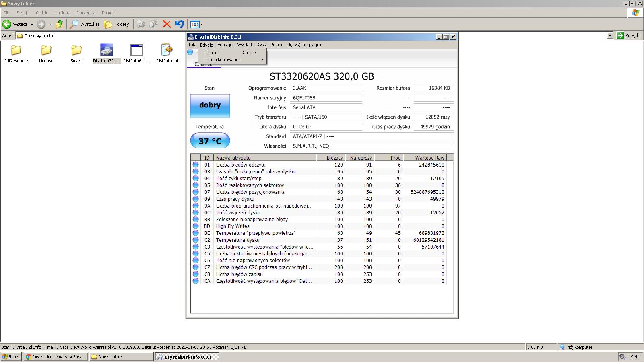This screenshot has height=362, width=644.
Task: Open the Wstecz history dropdown arrow
Action: pos(32,24)
